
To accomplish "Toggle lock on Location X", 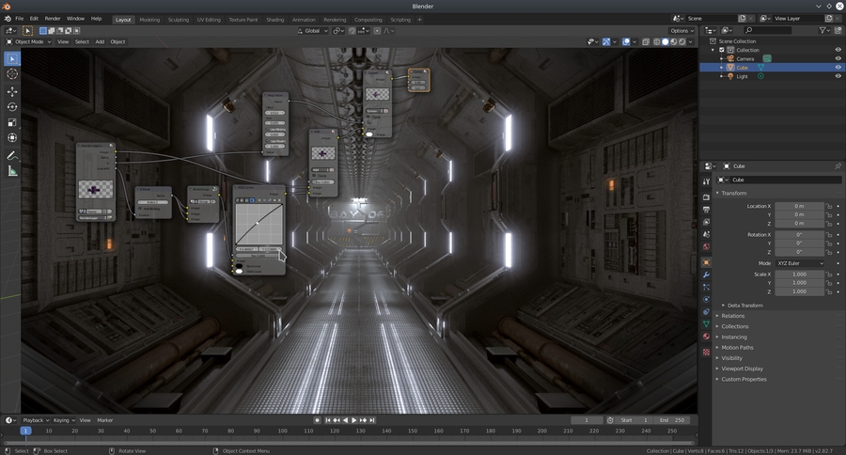I will [x=828, y=206].
